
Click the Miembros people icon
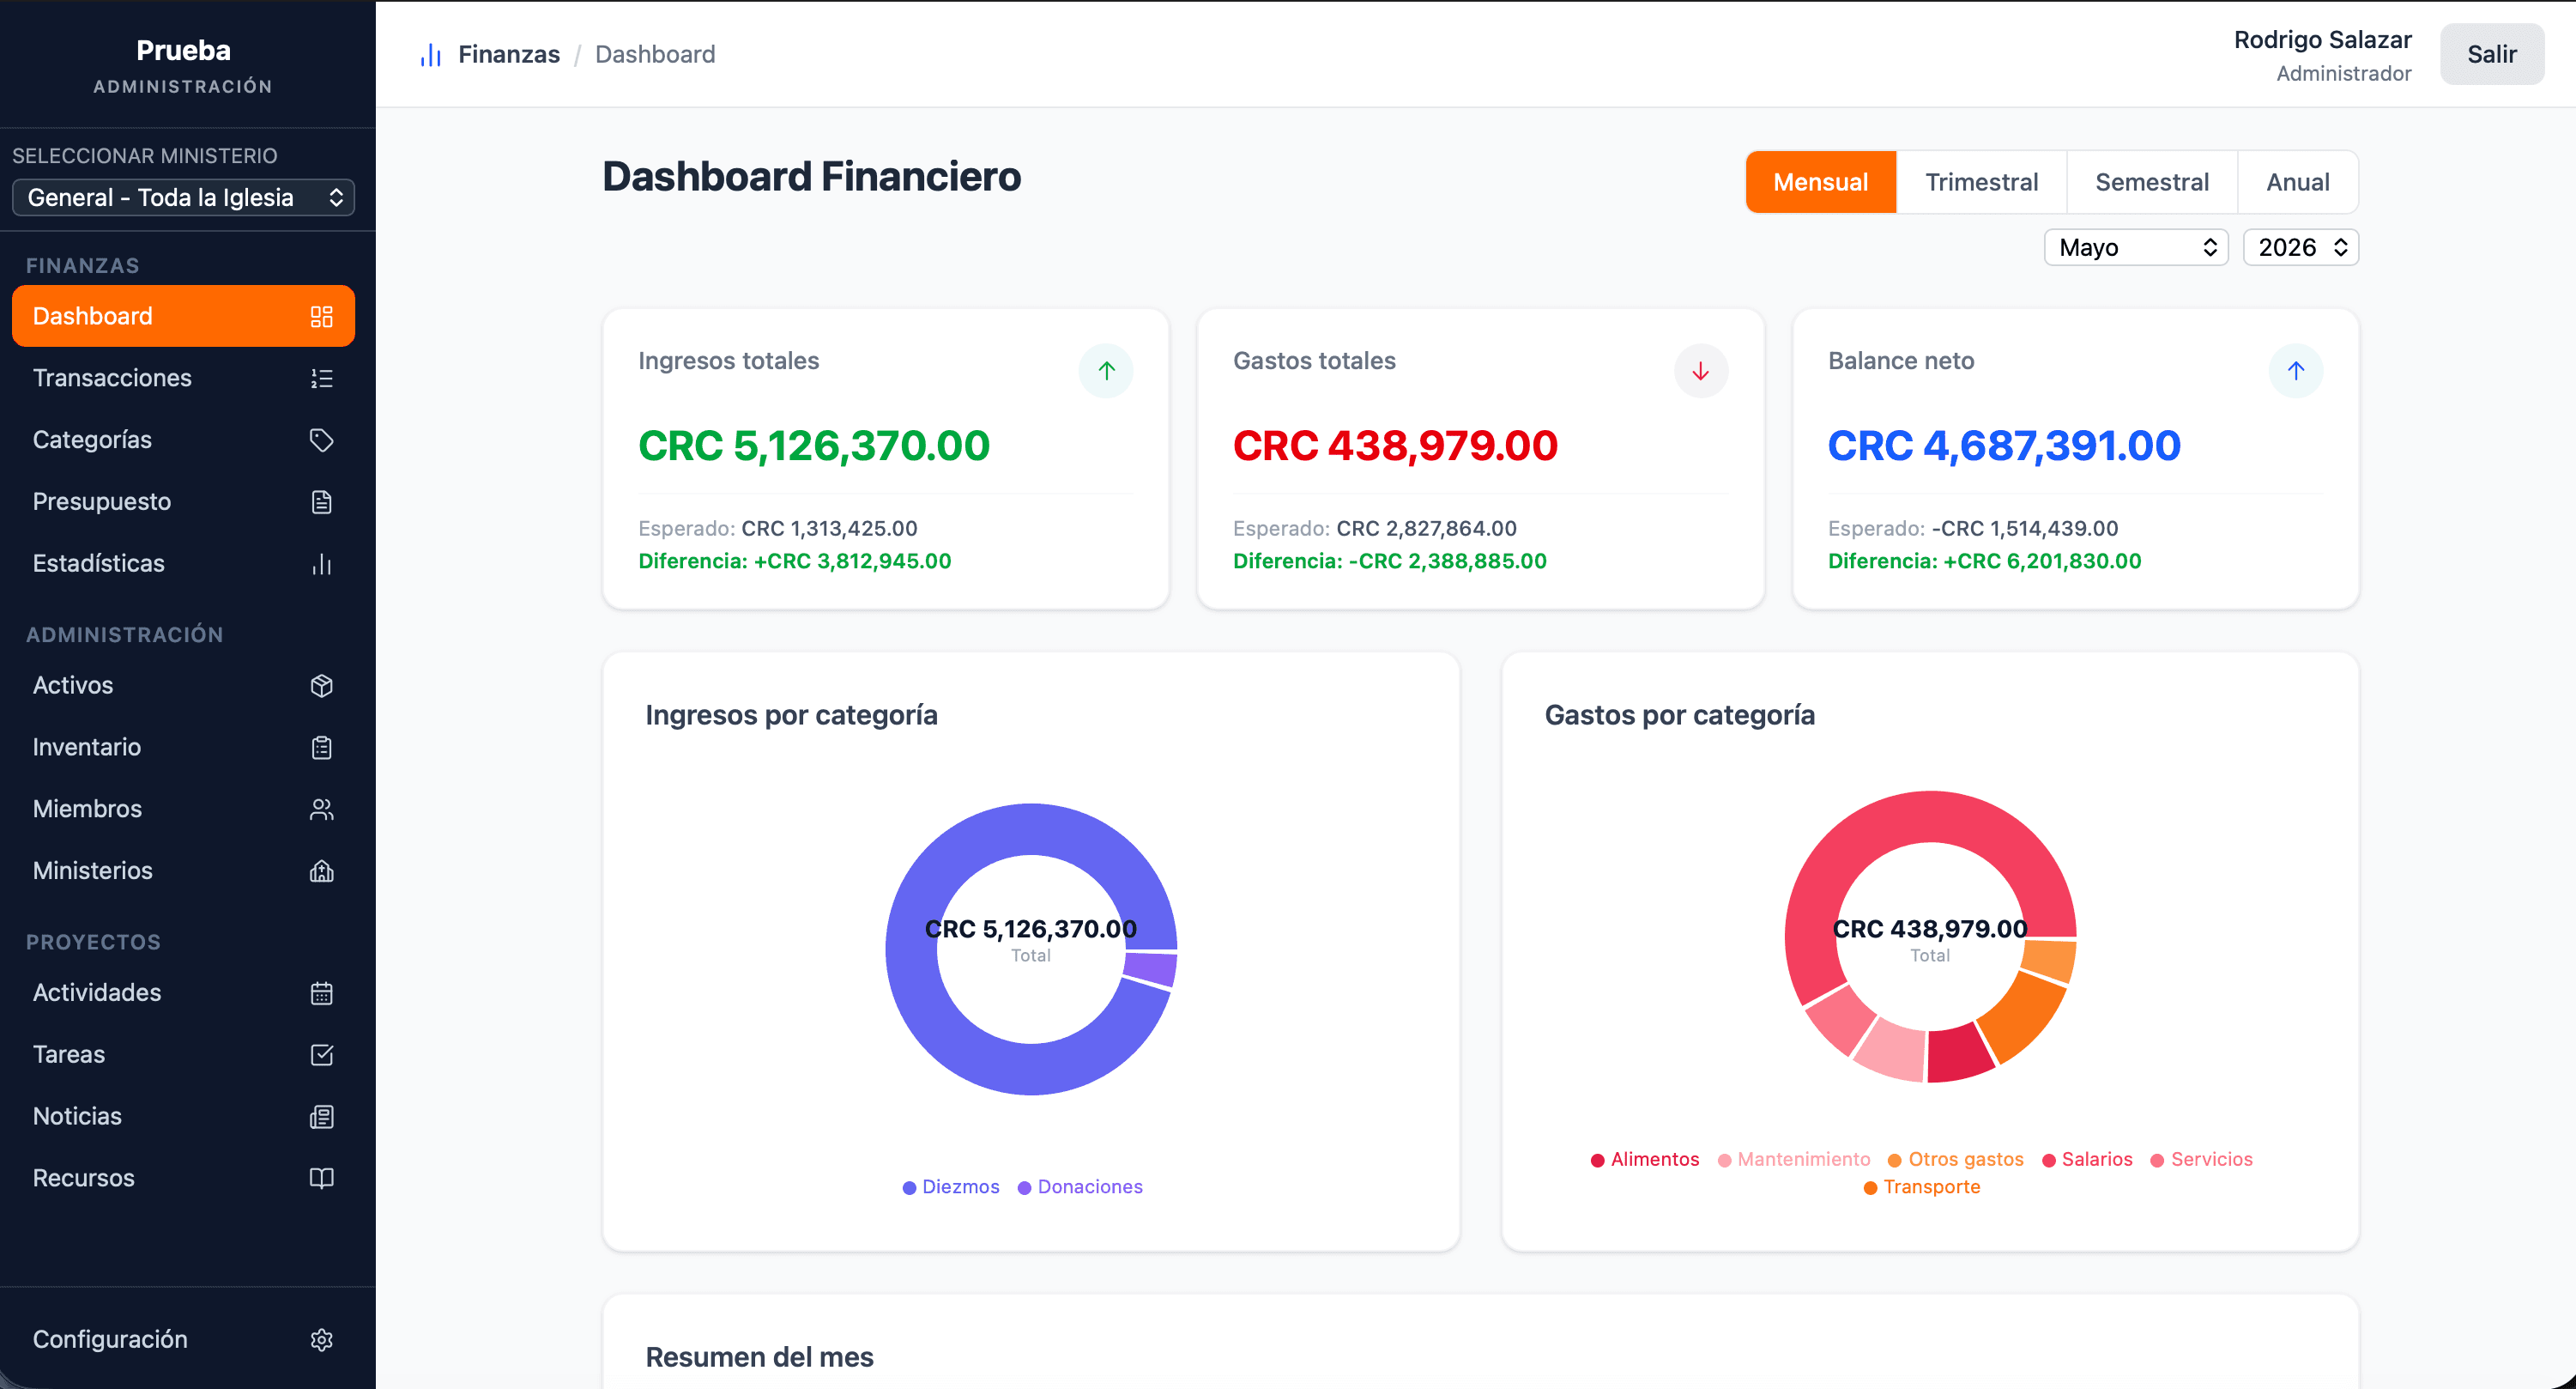(x=321, y=809)
